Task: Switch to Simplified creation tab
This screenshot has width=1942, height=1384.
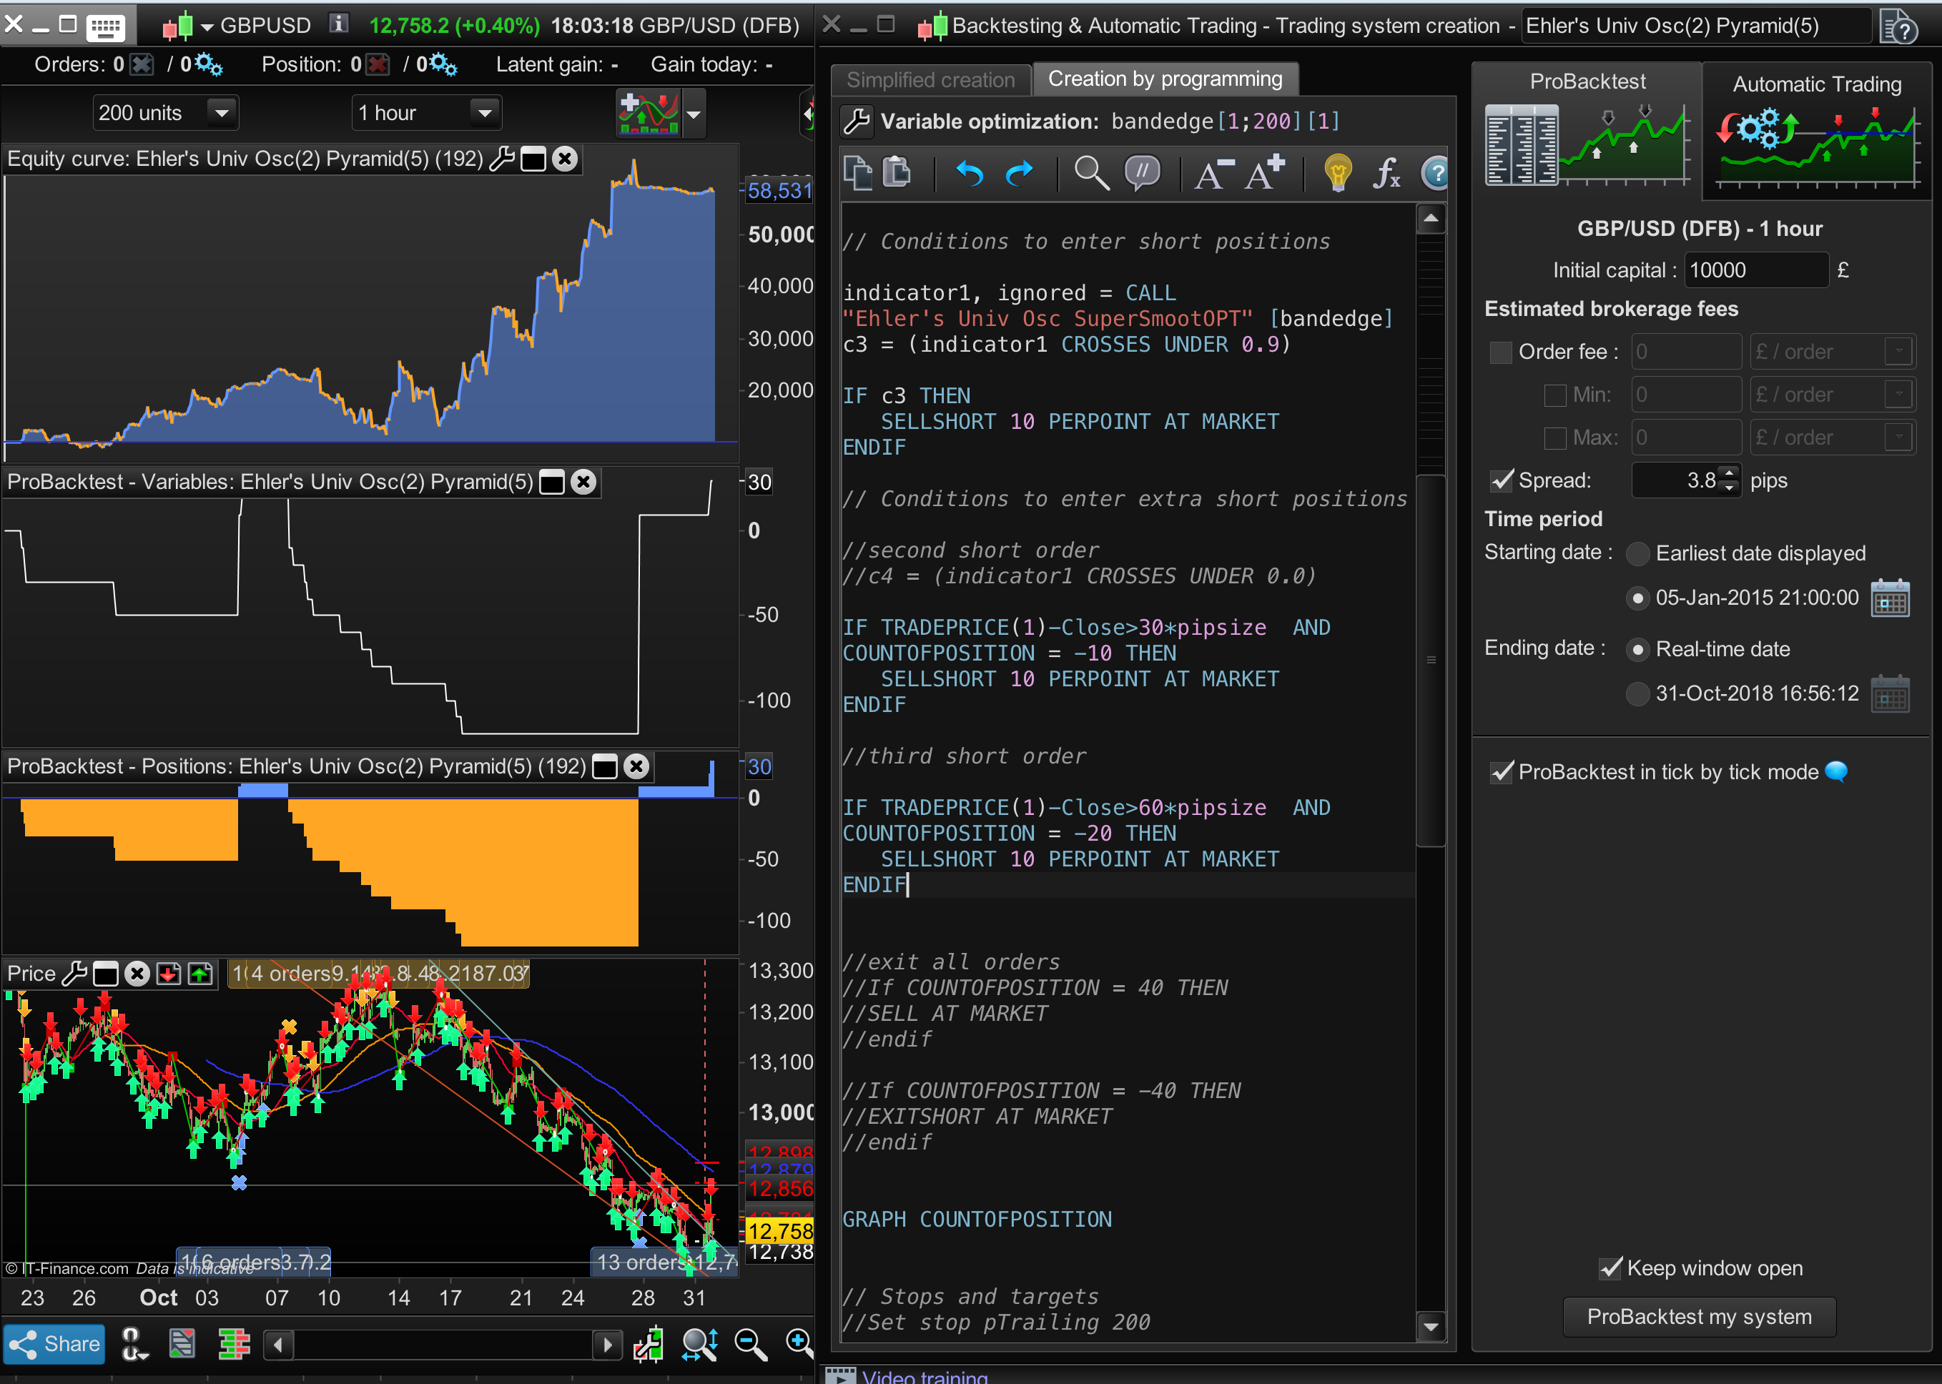Action: pos(930,80)
